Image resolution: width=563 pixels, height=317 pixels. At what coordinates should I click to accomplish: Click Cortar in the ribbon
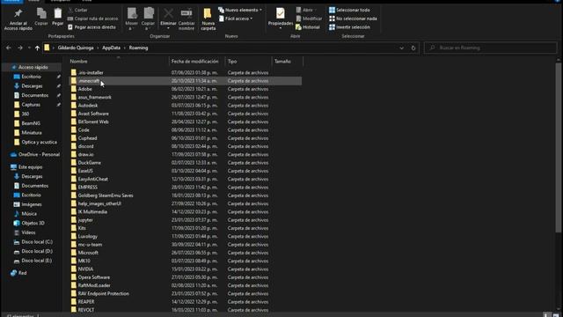pos(78,10)
